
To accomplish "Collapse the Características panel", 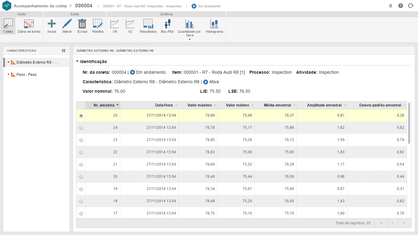I will click(64, 51).
